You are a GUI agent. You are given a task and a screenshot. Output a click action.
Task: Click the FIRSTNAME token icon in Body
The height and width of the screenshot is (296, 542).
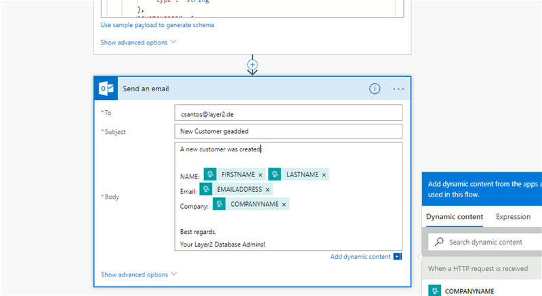(211, 174)
